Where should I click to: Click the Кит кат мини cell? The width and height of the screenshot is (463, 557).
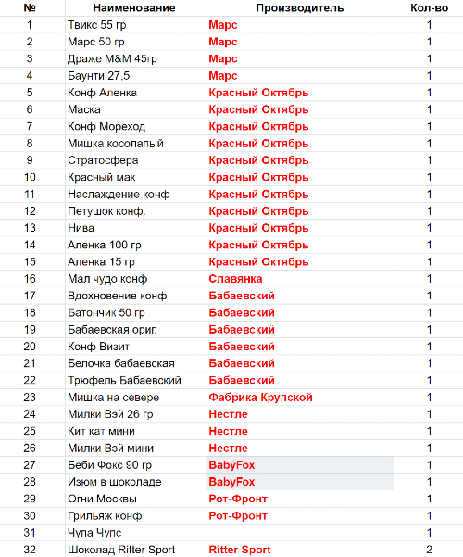135,431
